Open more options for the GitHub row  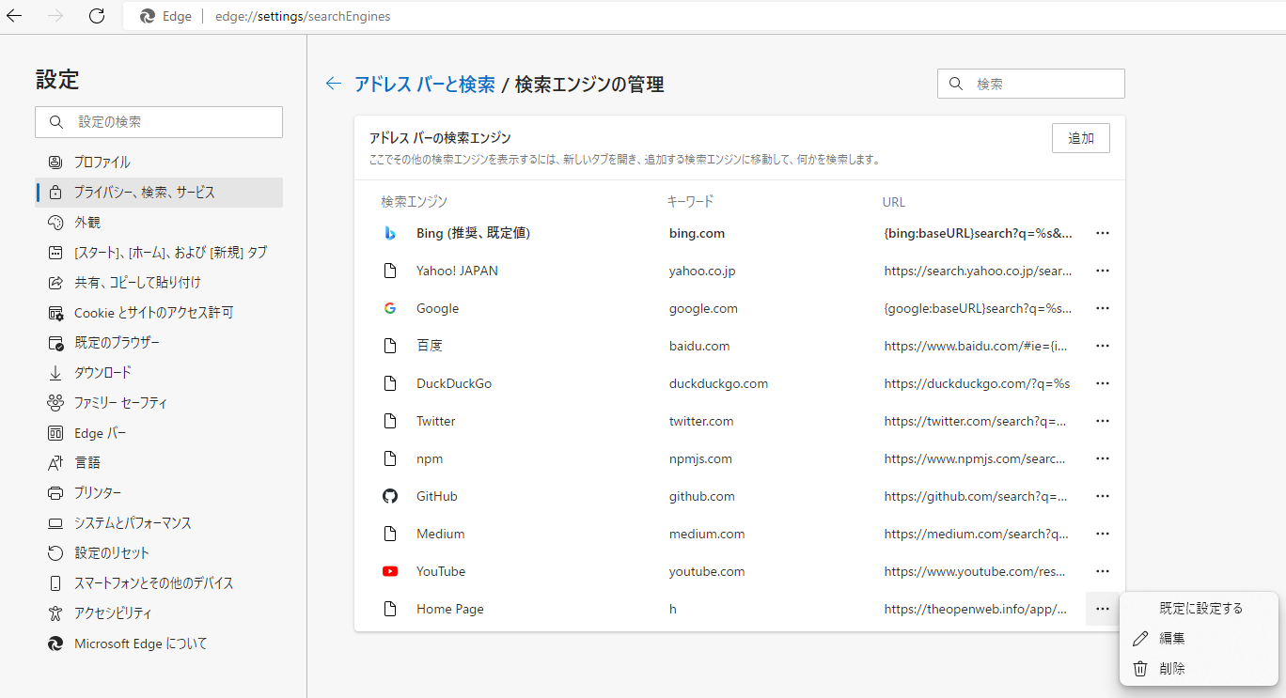1103,496
